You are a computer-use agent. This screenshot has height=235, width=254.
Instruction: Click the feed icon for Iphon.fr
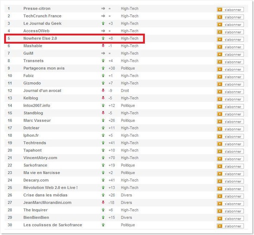[220, 136]
